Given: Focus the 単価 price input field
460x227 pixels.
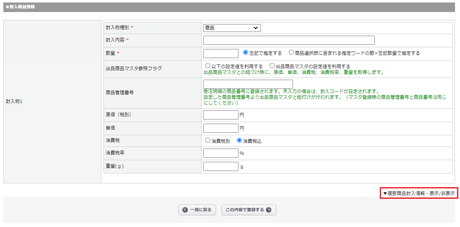Looking at the screenshot, I should pos(221,128).
